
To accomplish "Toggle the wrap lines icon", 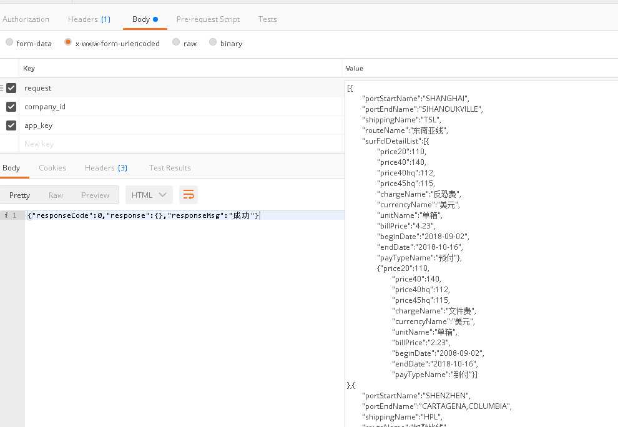I will pyautogui.click(x=189, y=195).
